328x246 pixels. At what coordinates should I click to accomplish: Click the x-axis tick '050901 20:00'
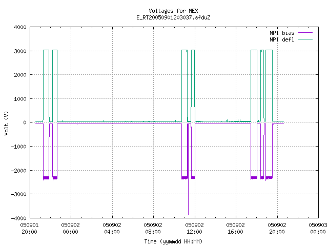[30, 229]
